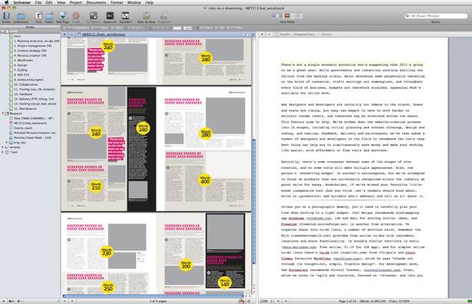Click the left PDF pane vertical scrollbar

click(x=253, y=201)
